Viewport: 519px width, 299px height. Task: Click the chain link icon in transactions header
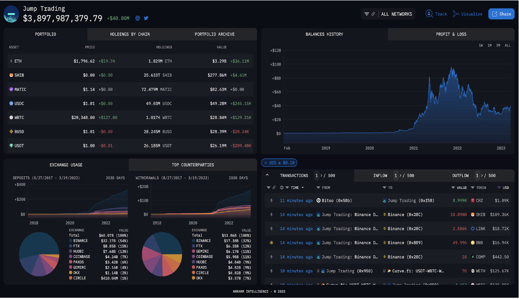tap(274, 188)
